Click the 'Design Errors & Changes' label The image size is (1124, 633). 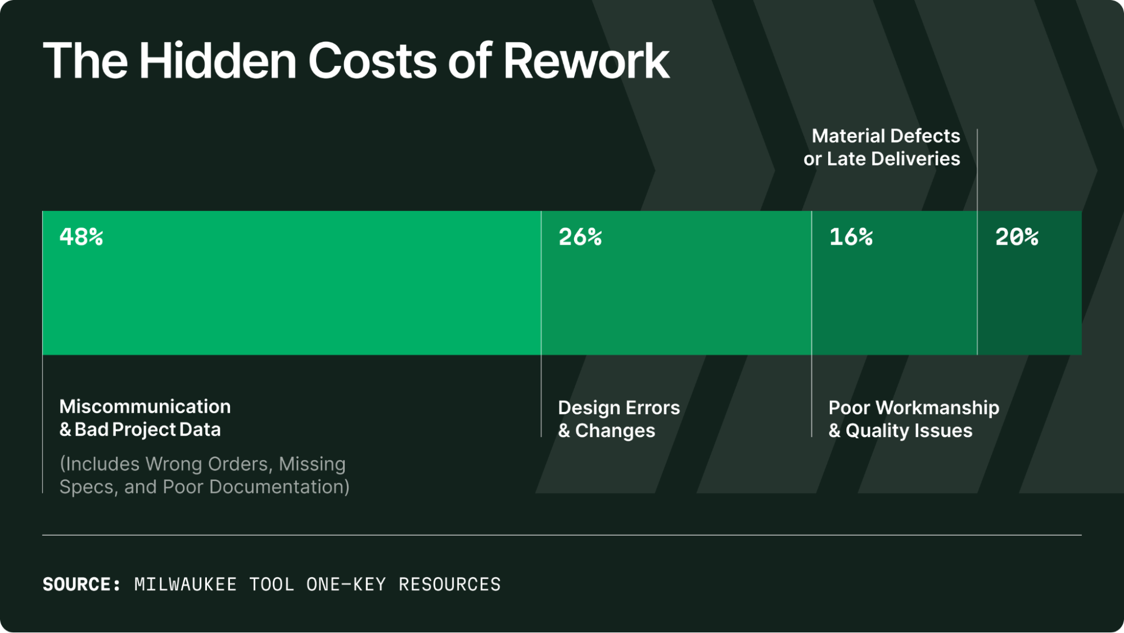617,419
